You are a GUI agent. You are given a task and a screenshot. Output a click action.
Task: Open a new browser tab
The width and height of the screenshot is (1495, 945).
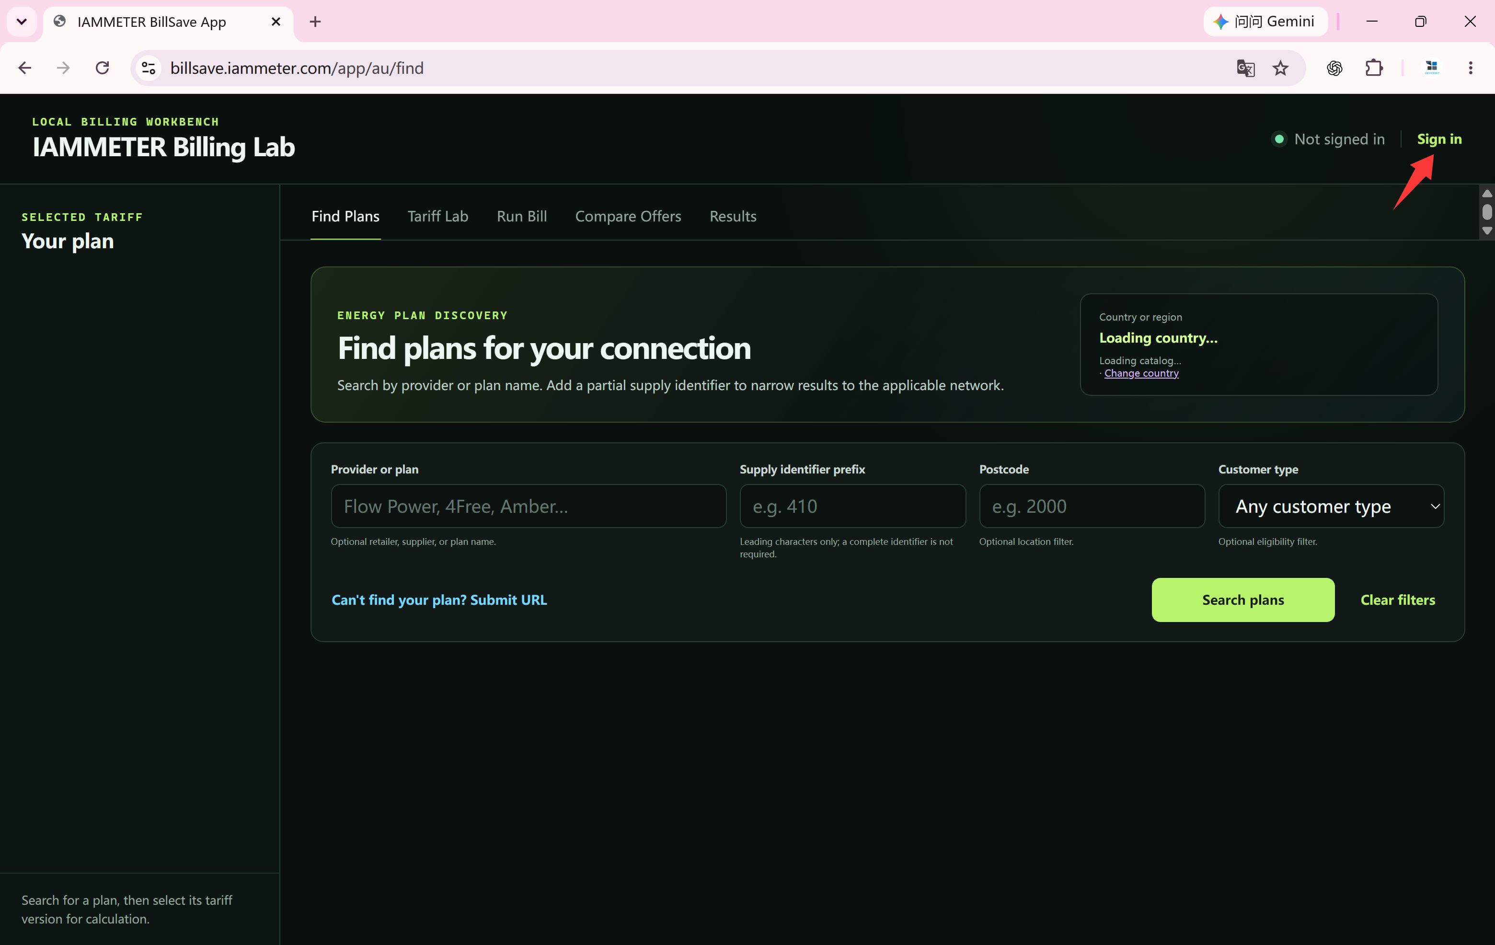(315, 22)
